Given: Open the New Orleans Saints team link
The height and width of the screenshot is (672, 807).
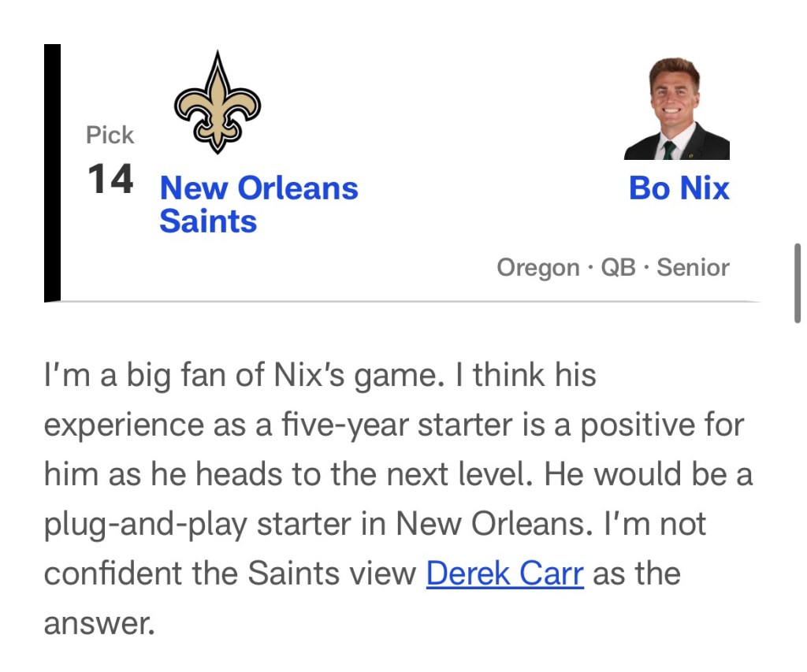Looking at the screenshot, I should [x=258, y=204].
